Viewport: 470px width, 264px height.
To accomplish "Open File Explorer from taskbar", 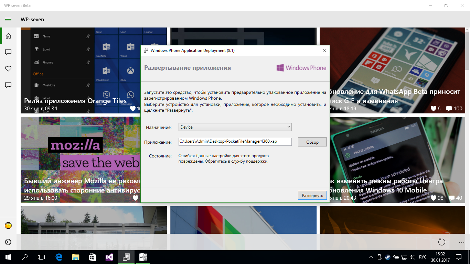I will 75,257.
